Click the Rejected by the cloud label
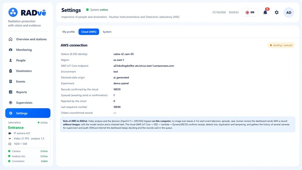 (73, 101)
